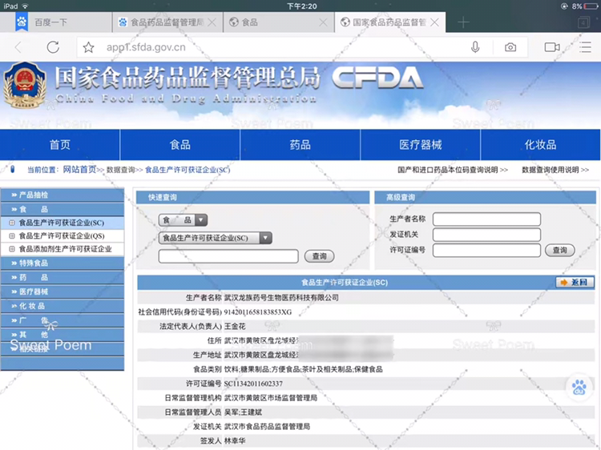Tap the microphone voice search icon

(x=475, y=47)
